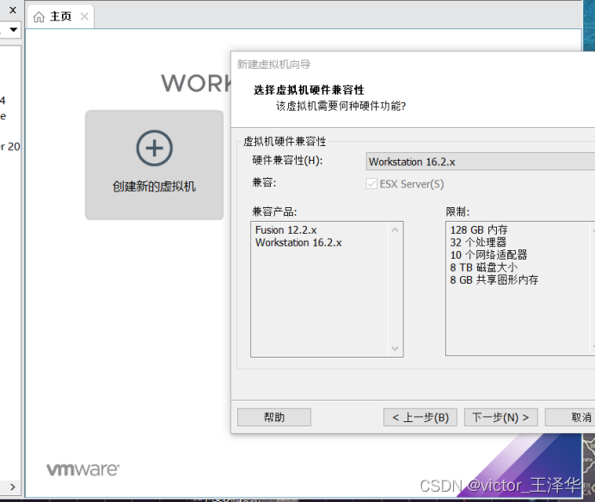Click the 8 GB 共享图形内存 limit entry
Viewport: 595px width, 502px height.
point(494,280)
